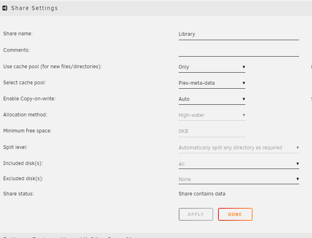Click the Enable Copy-on-write label
Viewport: 312px width, 238px height.
[x=29, y=99]
